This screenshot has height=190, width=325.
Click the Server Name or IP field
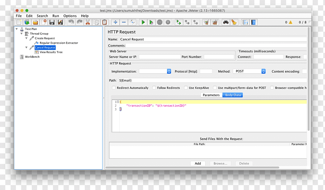tap(160, 57)
